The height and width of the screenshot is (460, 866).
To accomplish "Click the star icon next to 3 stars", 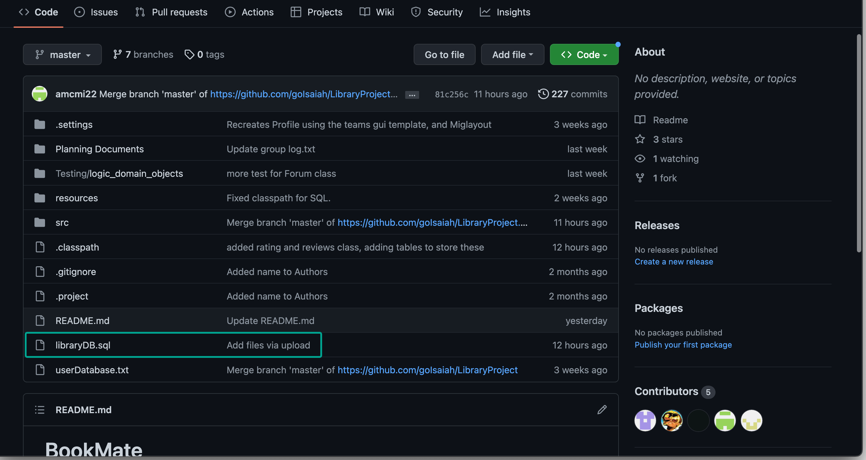I will click(640, 139).
